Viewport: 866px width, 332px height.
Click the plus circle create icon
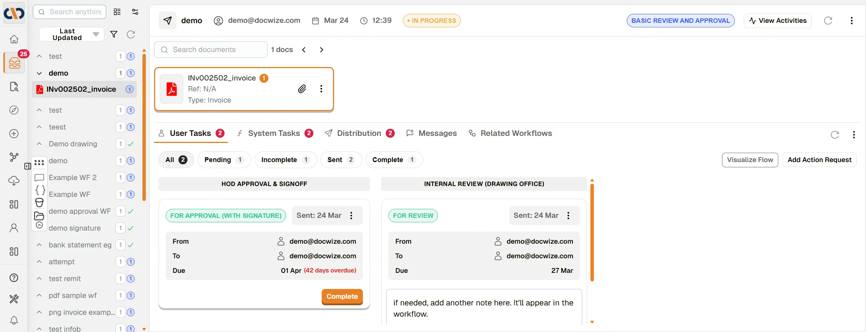coord(14,134)
